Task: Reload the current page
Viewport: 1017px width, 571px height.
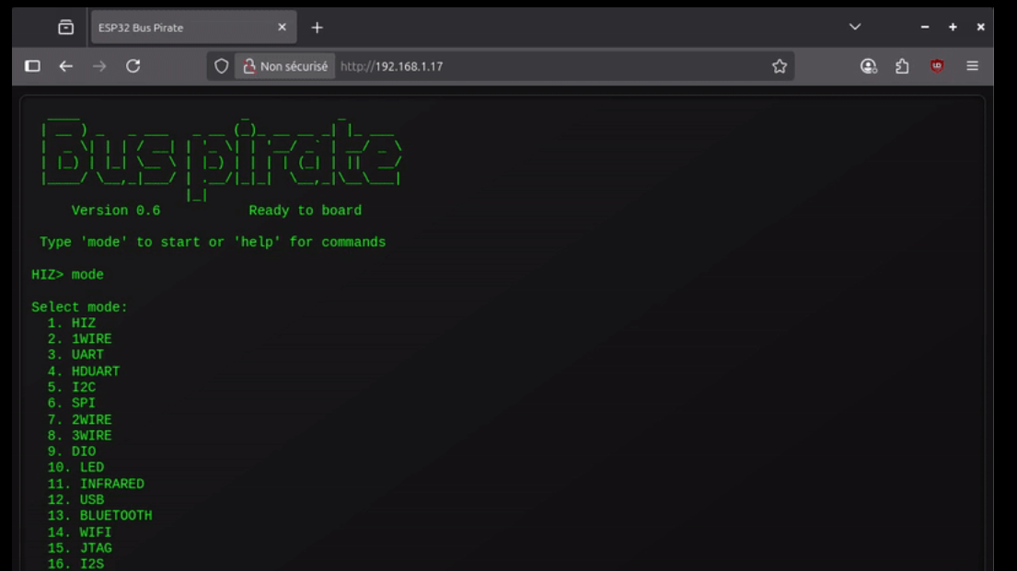Action: [133, 66]
